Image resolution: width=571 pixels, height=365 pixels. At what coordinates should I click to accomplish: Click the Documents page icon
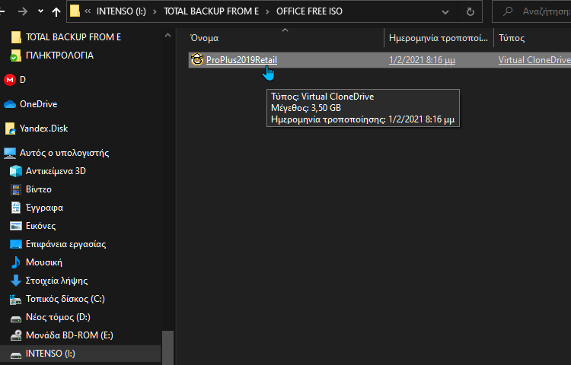(16, 208)
